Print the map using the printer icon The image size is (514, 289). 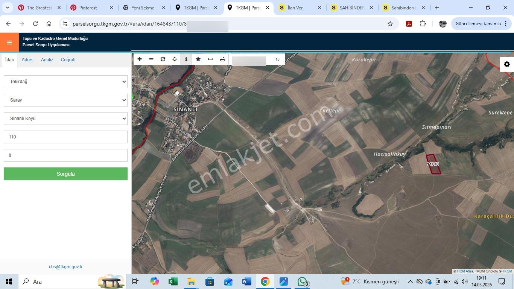click(222, 59)
